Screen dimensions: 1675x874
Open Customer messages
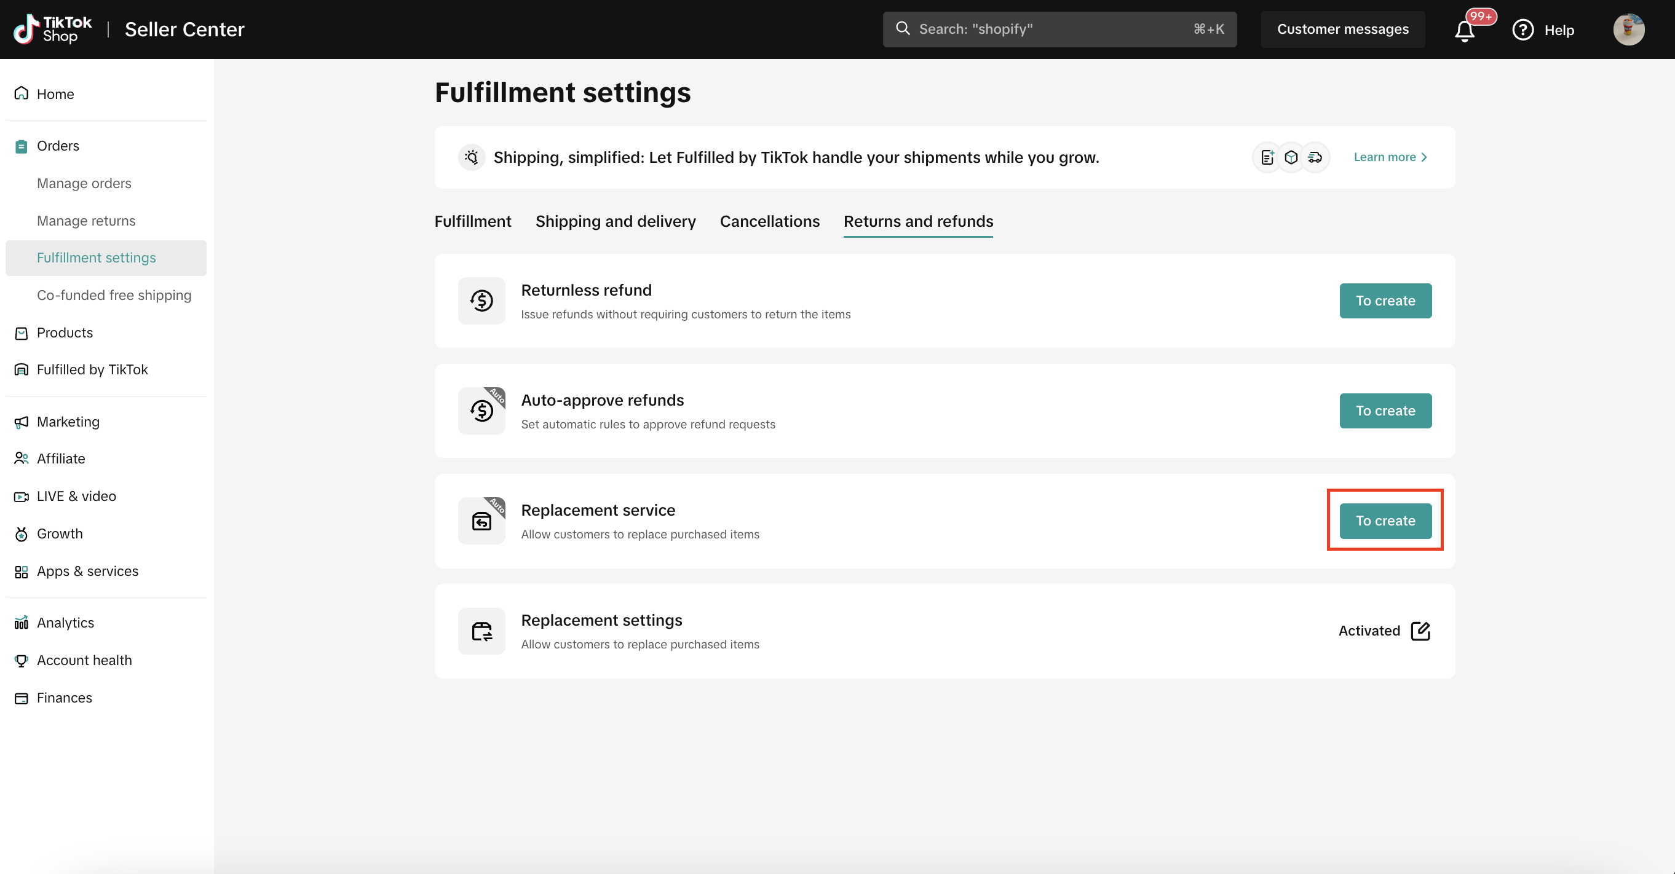[x=1342, y=30]
